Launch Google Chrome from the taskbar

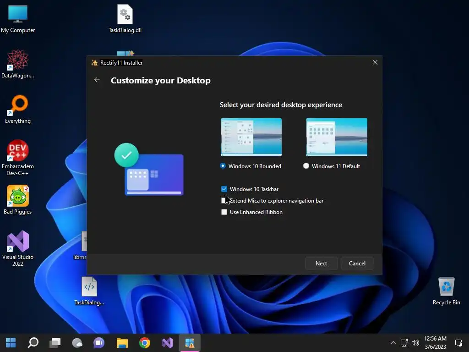[x=145, y=343]
